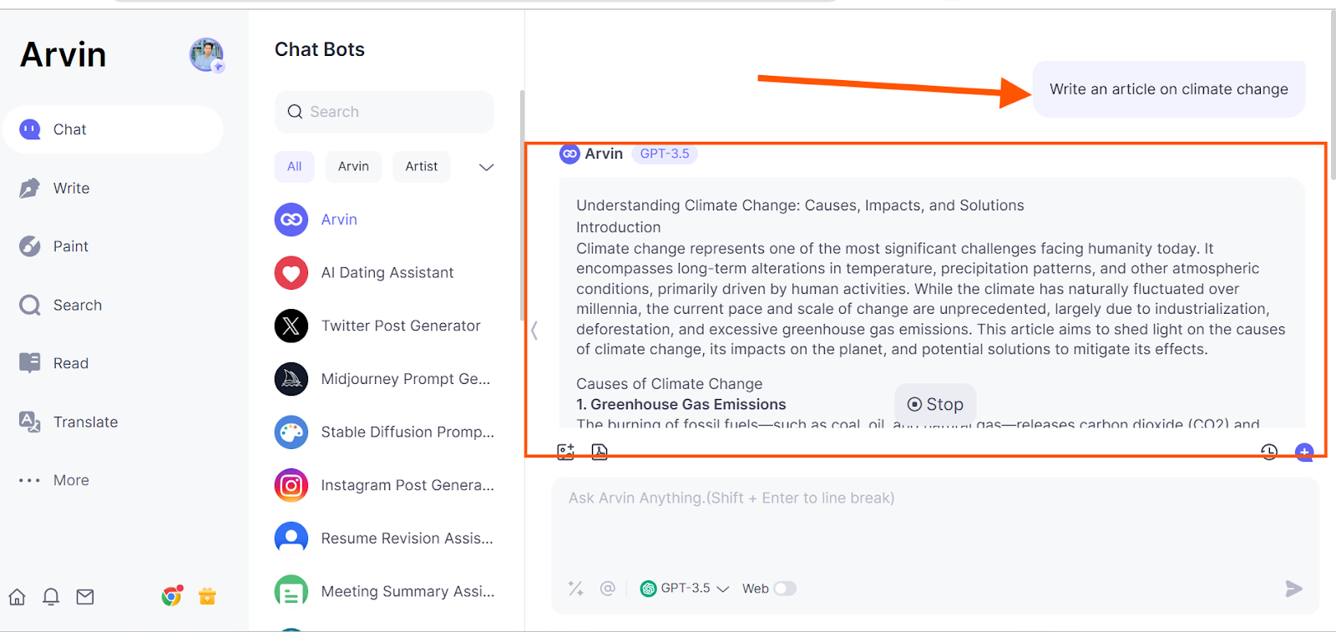The width and height of the screenshot is (1336, 632).
Task: Open chat history clock icon
Action: click(x=1269, y=452)
